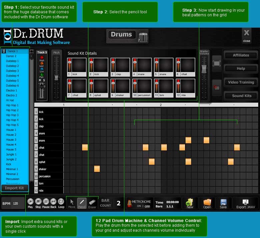Screen dimensions: 260x238
Task: Click the Track 3 High knob
Action: 42,58
